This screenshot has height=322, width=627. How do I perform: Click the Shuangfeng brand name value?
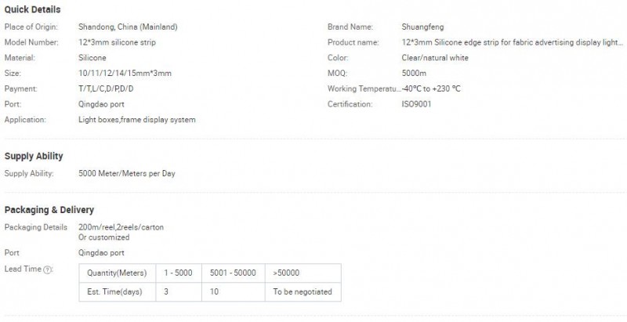pos(422,27)
